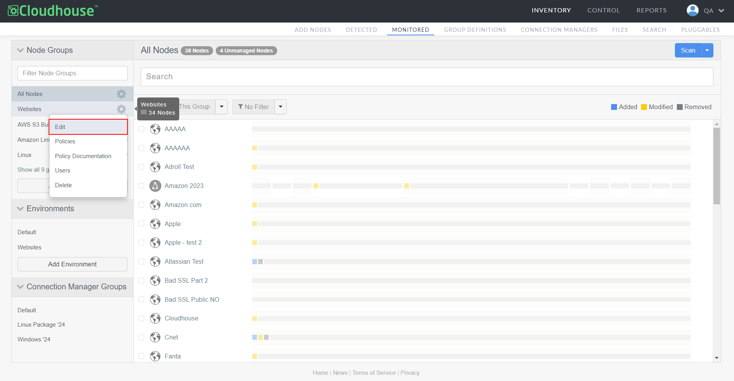Image resolution: width=734 pixels, height=381 pixels.
Task: Open the AAAAA node link
Action: coord(175,129)
